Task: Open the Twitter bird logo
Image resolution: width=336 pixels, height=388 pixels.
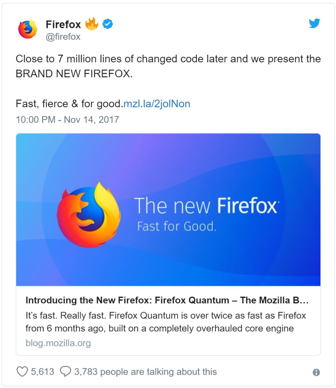Action: coord(314,23)
